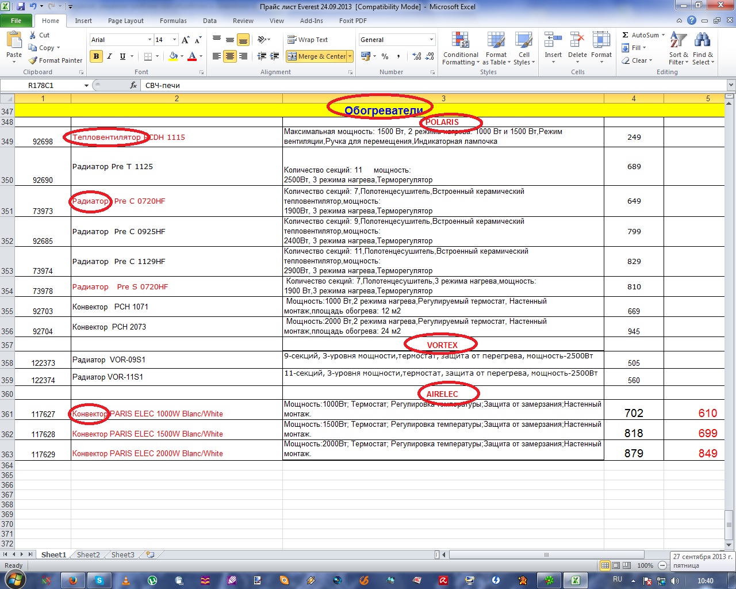The image size is (736, 589).
Task: Increase the cell indent
Action: (x=275, y=56)
